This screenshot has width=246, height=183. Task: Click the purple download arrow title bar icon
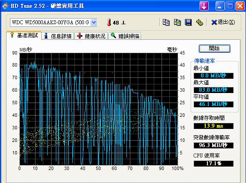204,6
